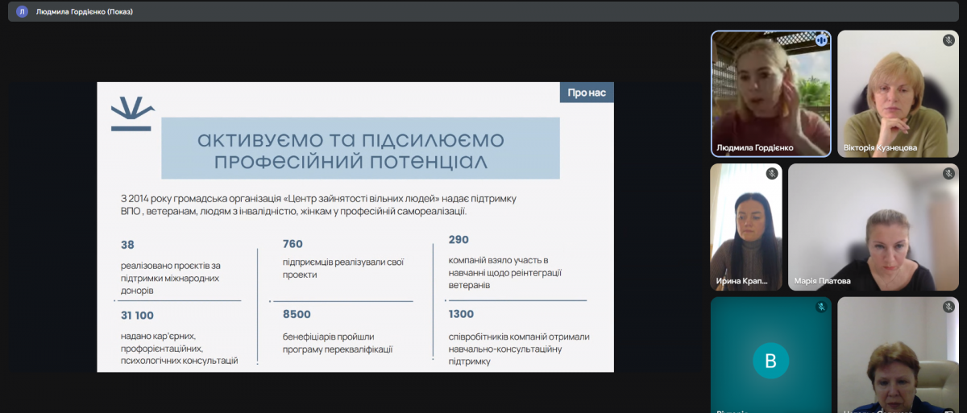Select Вікторія Кузнецова's video tile
This screenshot has width=967, height=413.
pos(899,93)
